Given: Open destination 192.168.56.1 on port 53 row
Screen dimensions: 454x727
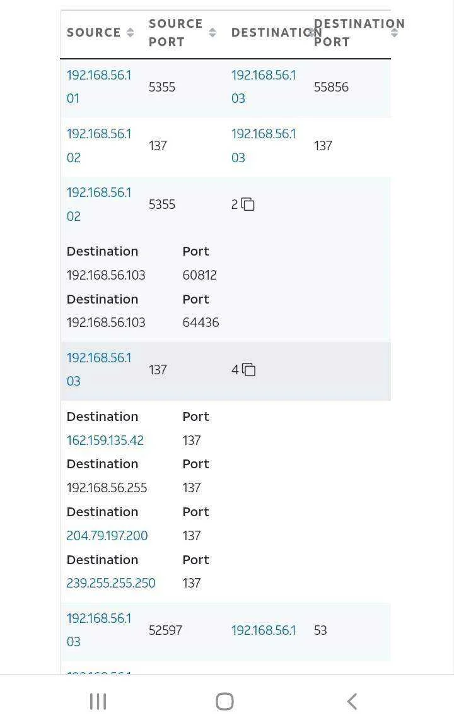Looking at the screenshot, I should tap(263, 630).
